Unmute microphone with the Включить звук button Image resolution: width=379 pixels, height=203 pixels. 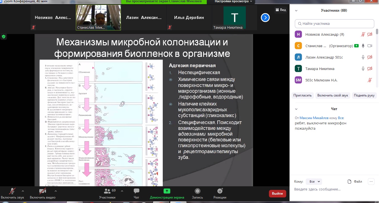tap(12, 193)
